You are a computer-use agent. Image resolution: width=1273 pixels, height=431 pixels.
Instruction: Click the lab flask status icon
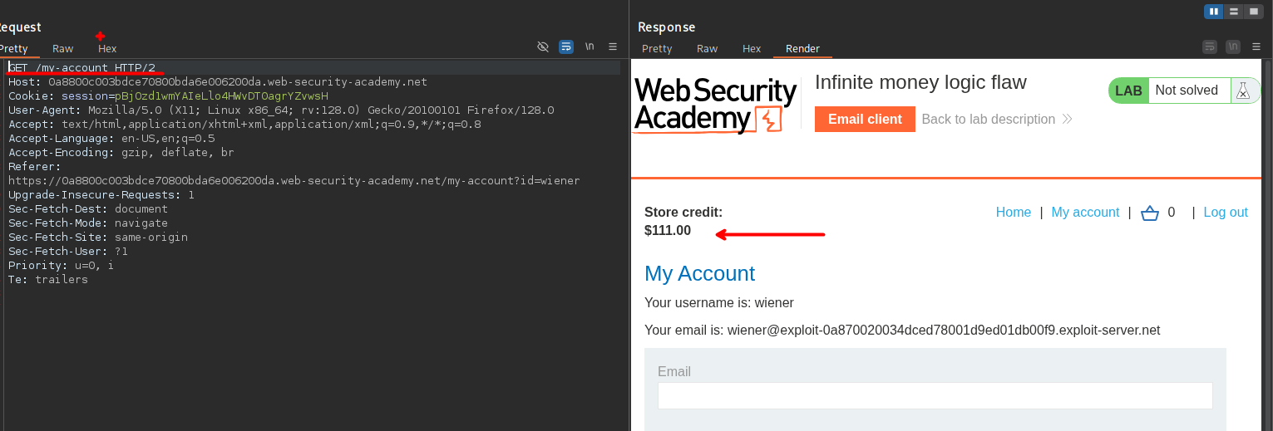tap(1243, 91)
